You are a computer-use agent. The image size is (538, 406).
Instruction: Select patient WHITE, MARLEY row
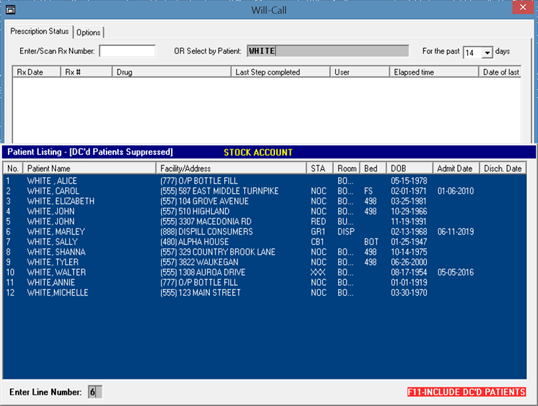click(x=56, y=232)
